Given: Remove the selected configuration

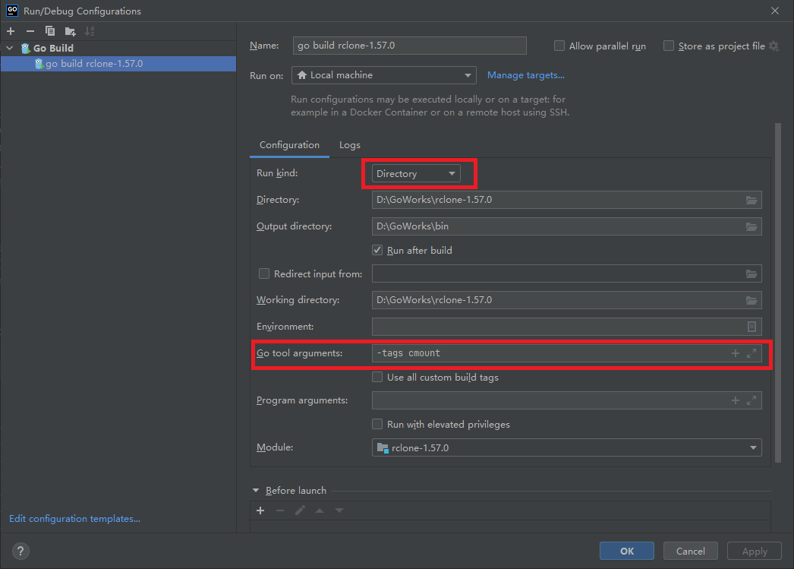Looking at the screenshot, I should [x=30, y=31].
